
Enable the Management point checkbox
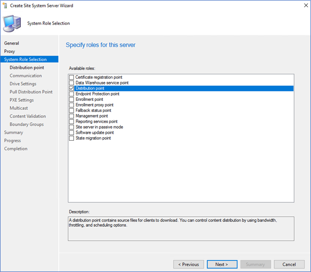click(72, 116)
